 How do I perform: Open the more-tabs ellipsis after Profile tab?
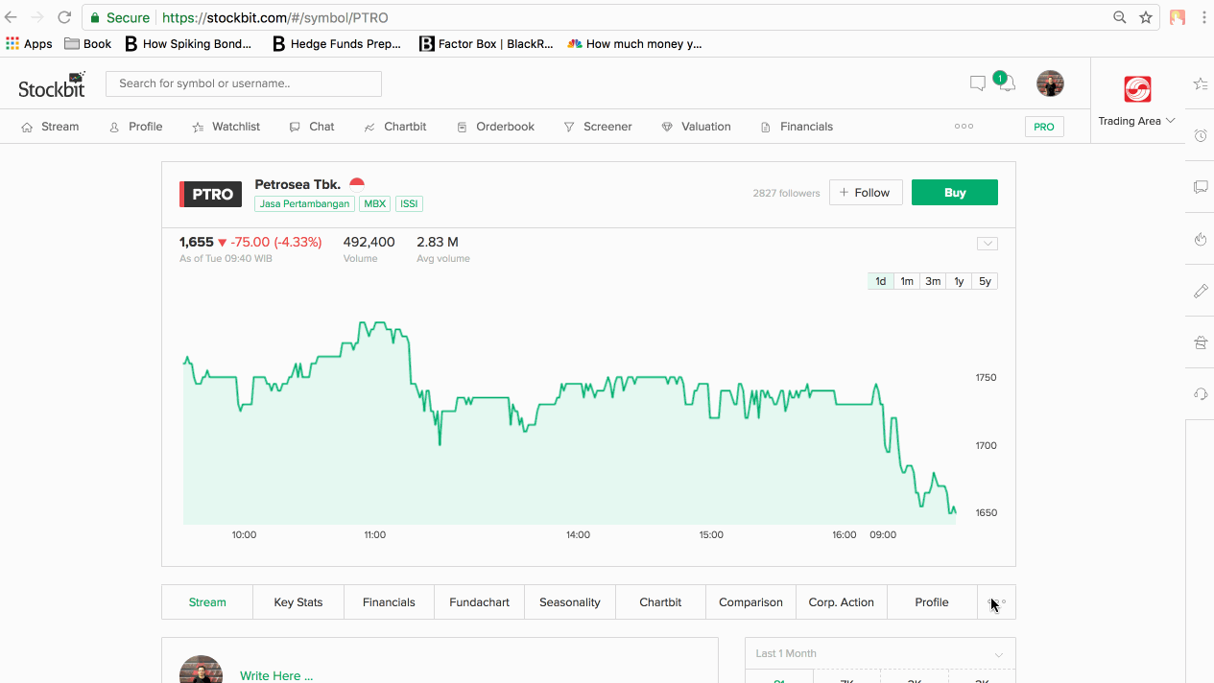click(996, 602)
